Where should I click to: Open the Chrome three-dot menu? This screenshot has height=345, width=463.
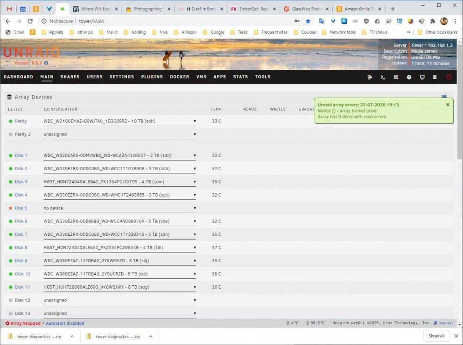[455, 21]
